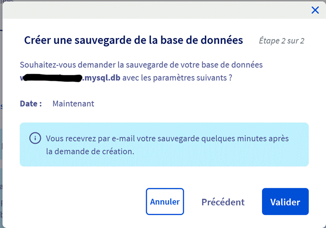Click the info circle icon in the blue banner
This screenshot has width=326, height=228.
[35, 138]
